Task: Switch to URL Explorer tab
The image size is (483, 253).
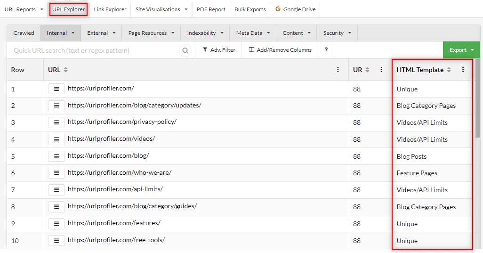Action: 68,9
